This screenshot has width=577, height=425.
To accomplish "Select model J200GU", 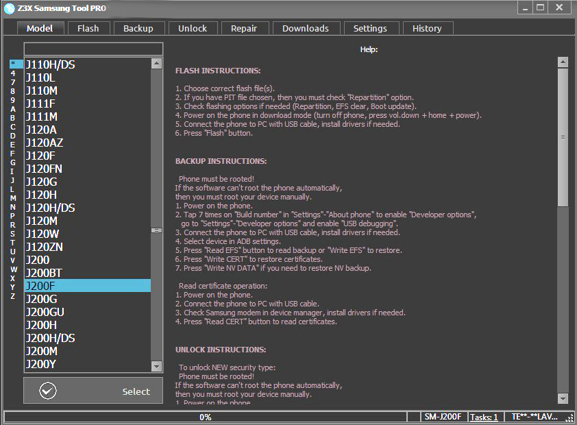I will (x=88, y=313).
